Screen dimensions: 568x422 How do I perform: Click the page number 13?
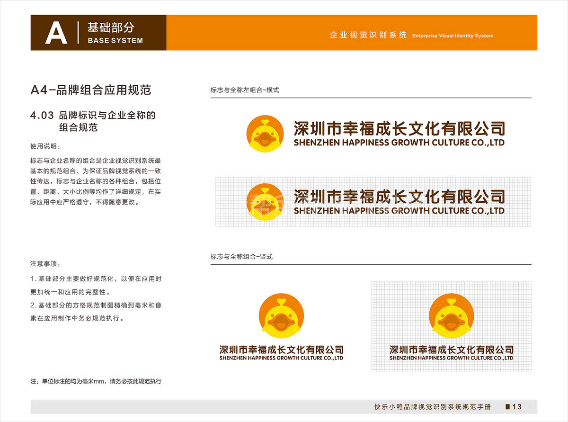click(x=517, y=407)
